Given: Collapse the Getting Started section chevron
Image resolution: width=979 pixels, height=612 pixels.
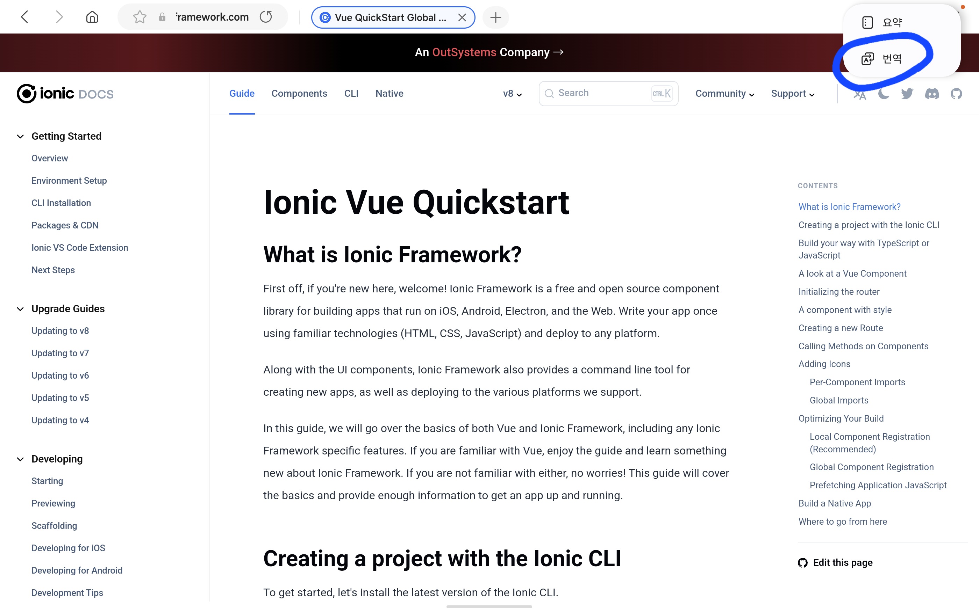Looking at the screenshot, I should click(20, 136).
